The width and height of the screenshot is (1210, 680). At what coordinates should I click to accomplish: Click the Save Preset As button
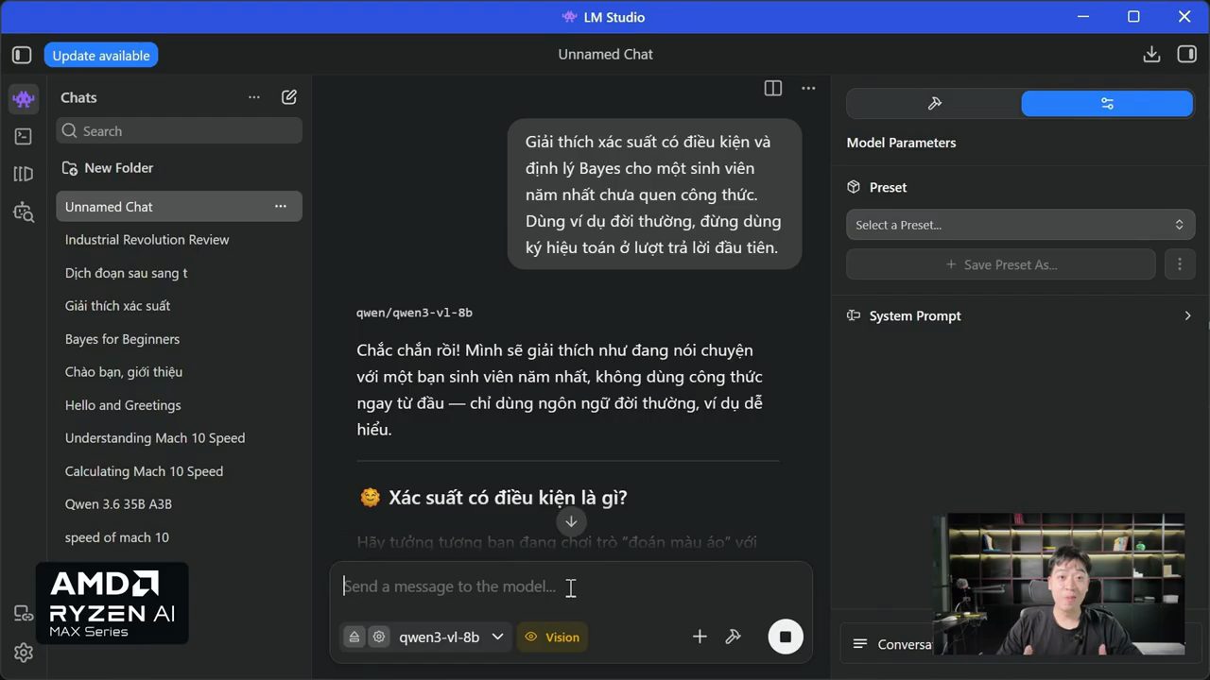pos(1001,264)
